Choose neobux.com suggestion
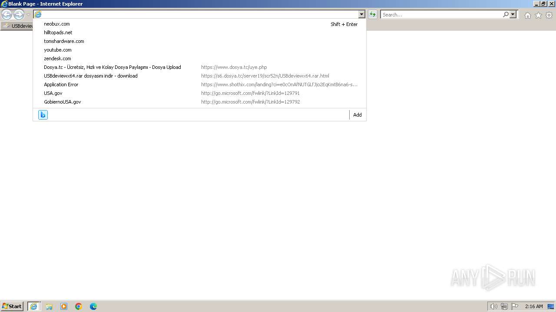The image size is (556, 312). pos(200,24)
